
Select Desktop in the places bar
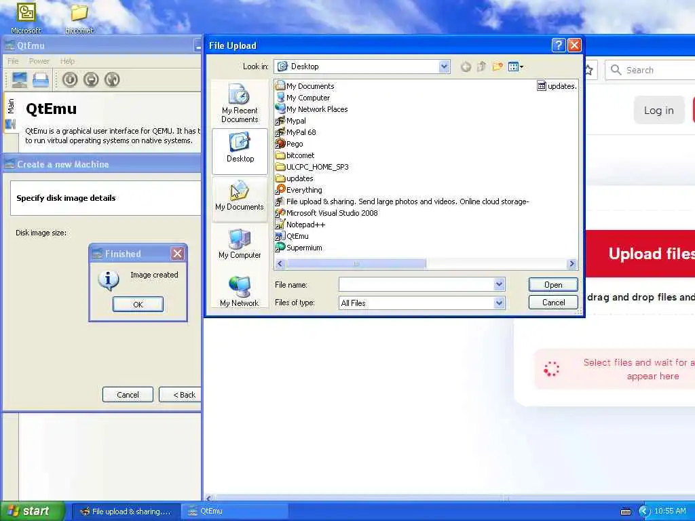pos(240,151)
